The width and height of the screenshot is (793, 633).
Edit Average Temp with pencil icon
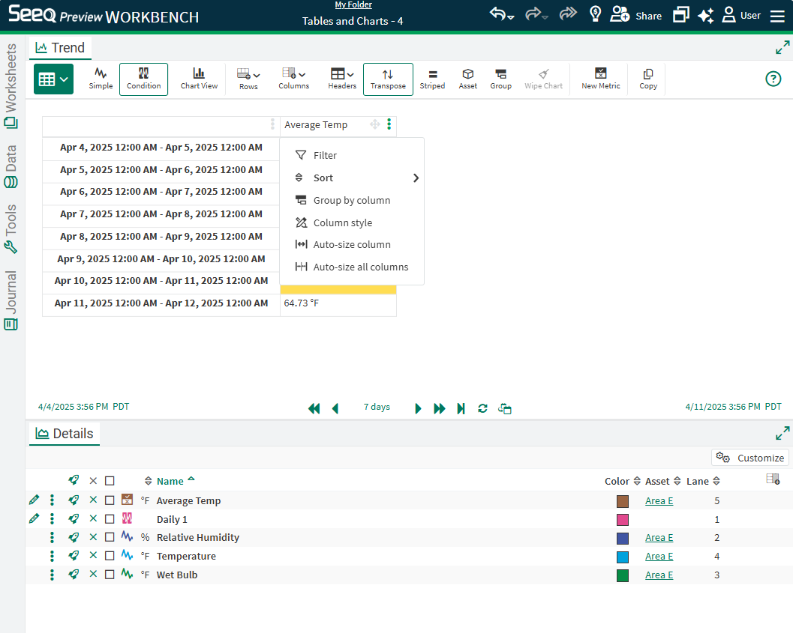(x=34, y=500)
